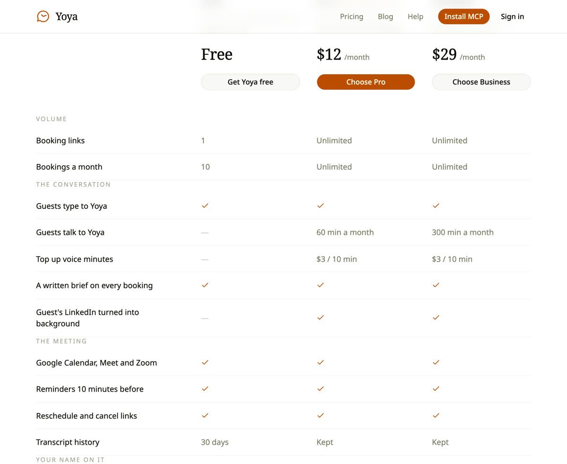Click Free plan dash for Guests talk to Yoya
Screen dimensions: 567x464
point(205,232)
